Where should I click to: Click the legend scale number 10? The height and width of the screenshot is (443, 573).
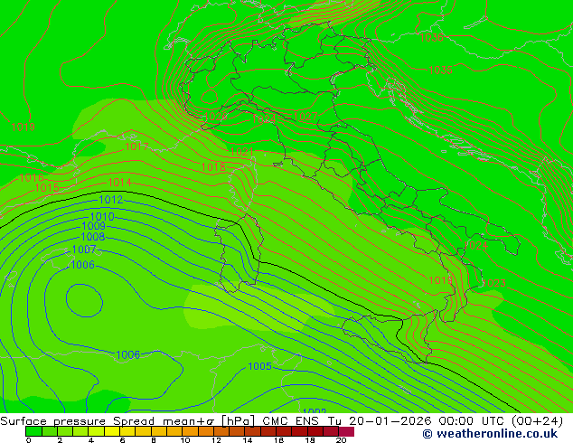185,440
